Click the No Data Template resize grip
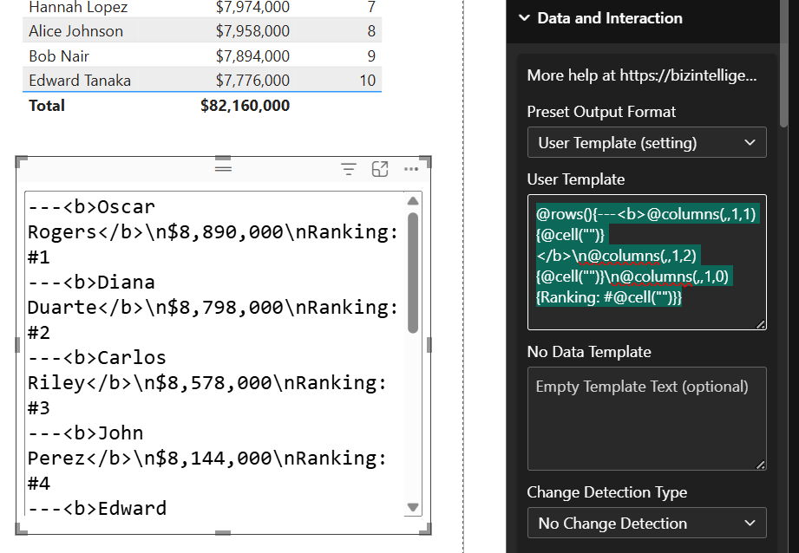799x553 pixels. (x=760, y=464)
